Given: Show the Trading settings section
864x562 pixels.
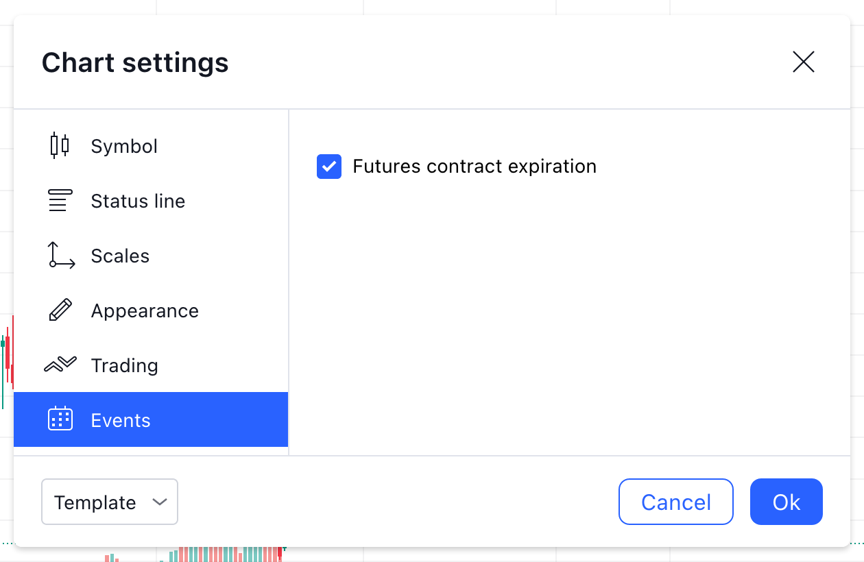Looking at the screenshot, I should click(124, 365).
